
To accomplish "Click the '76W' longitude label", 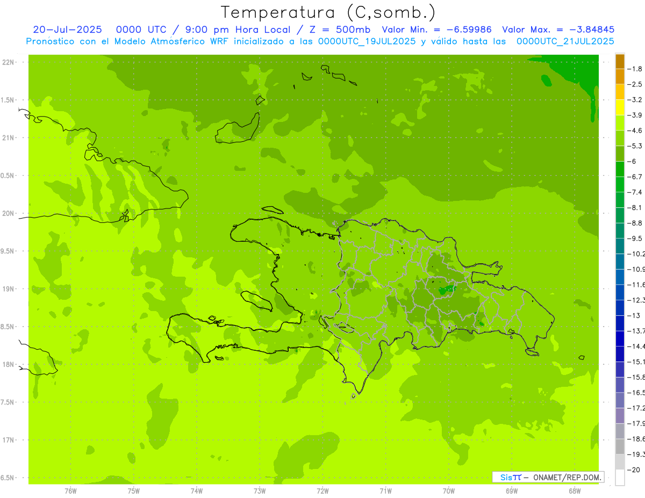I will pos(70,490).
